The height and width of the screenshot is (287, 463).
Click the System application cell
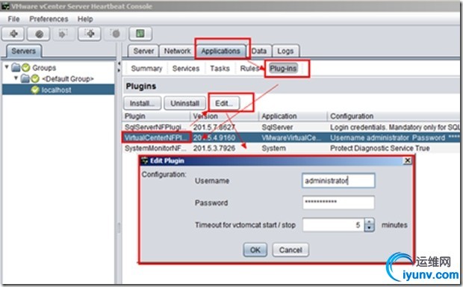pyautogui.click(x=274, y=148)
